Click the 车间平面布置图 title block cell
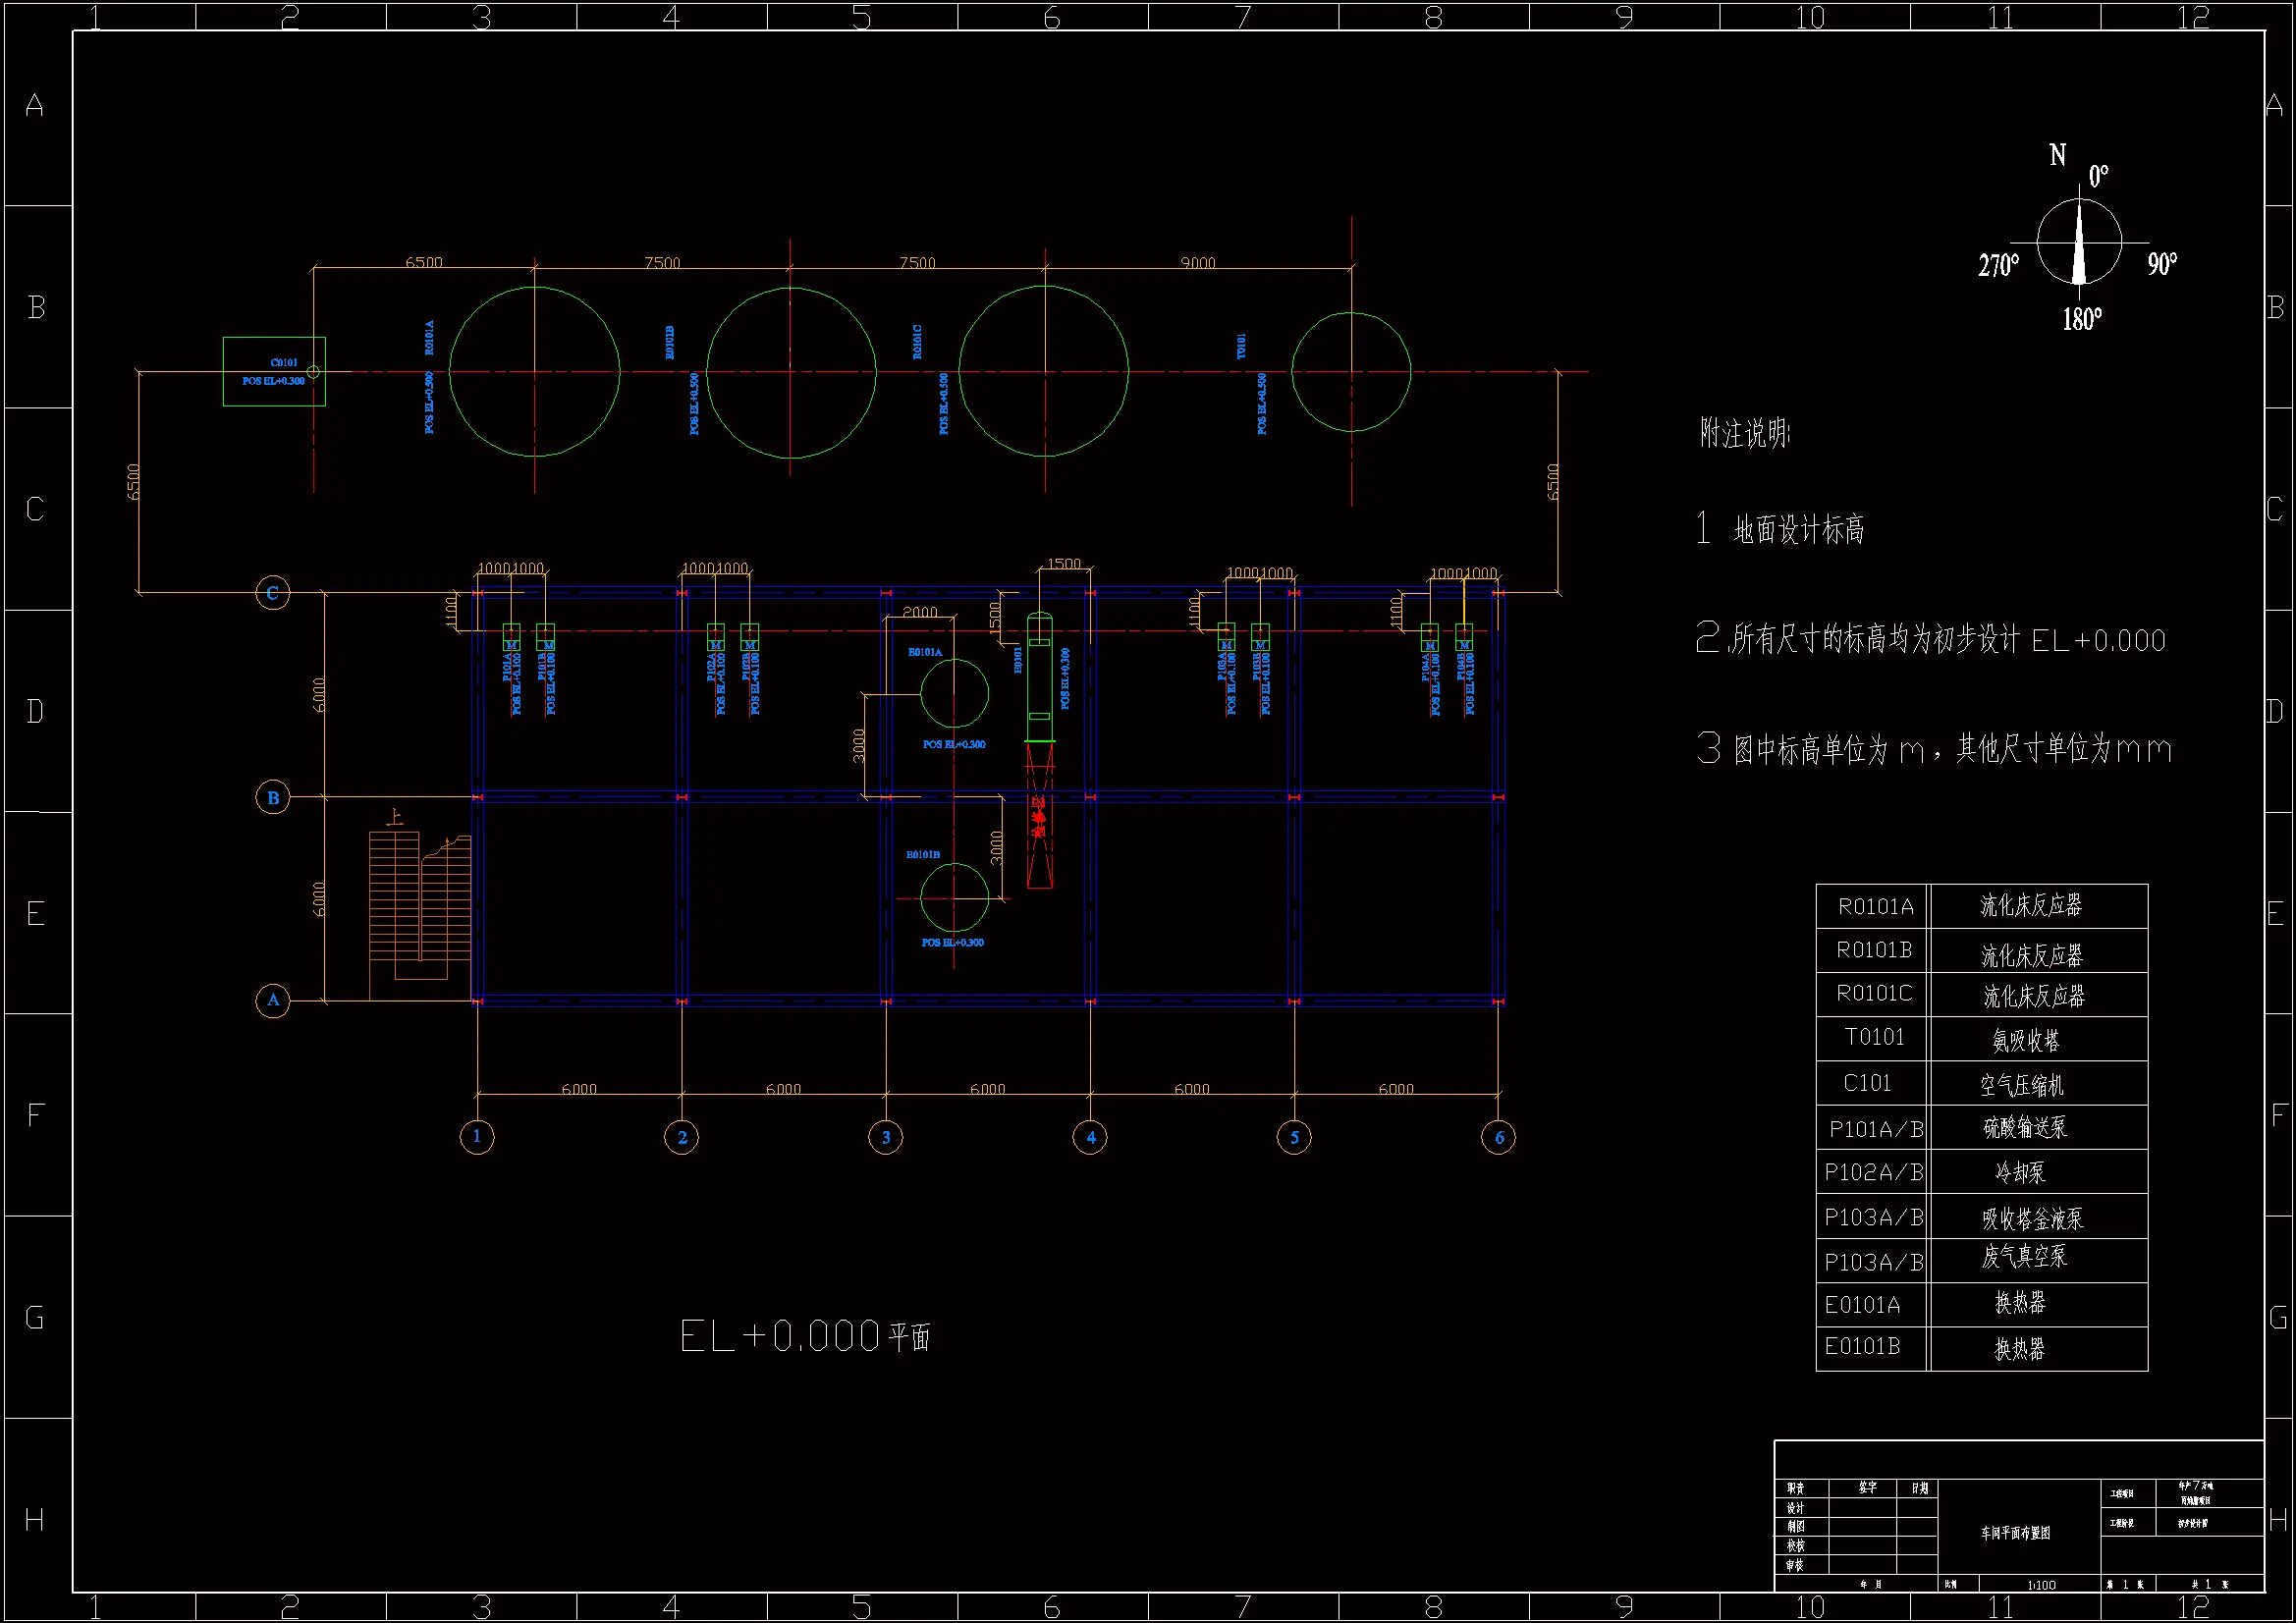The image size is (2296, 1623). [x=2015, y=1532]
